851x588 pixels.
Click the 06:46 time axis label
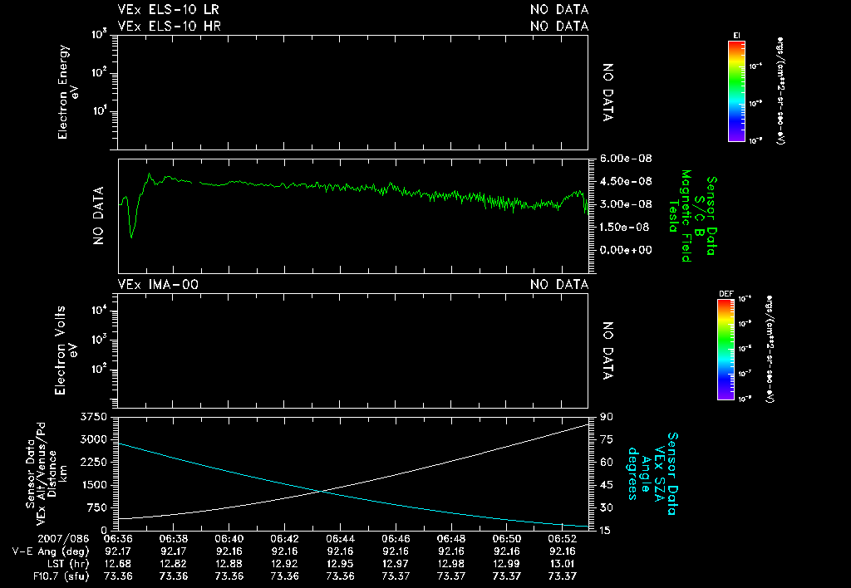tap(396, 539)
